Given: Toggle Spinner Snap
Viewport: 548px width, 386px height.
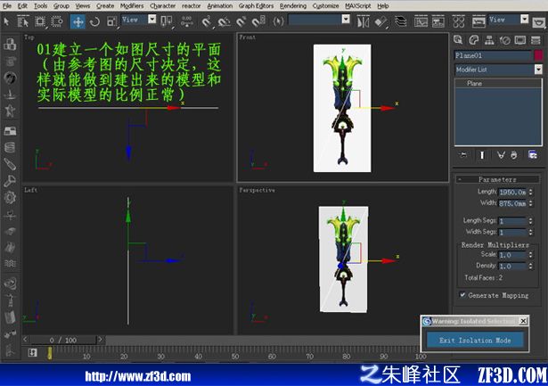Looking at the screenshot, I should 259,21.
